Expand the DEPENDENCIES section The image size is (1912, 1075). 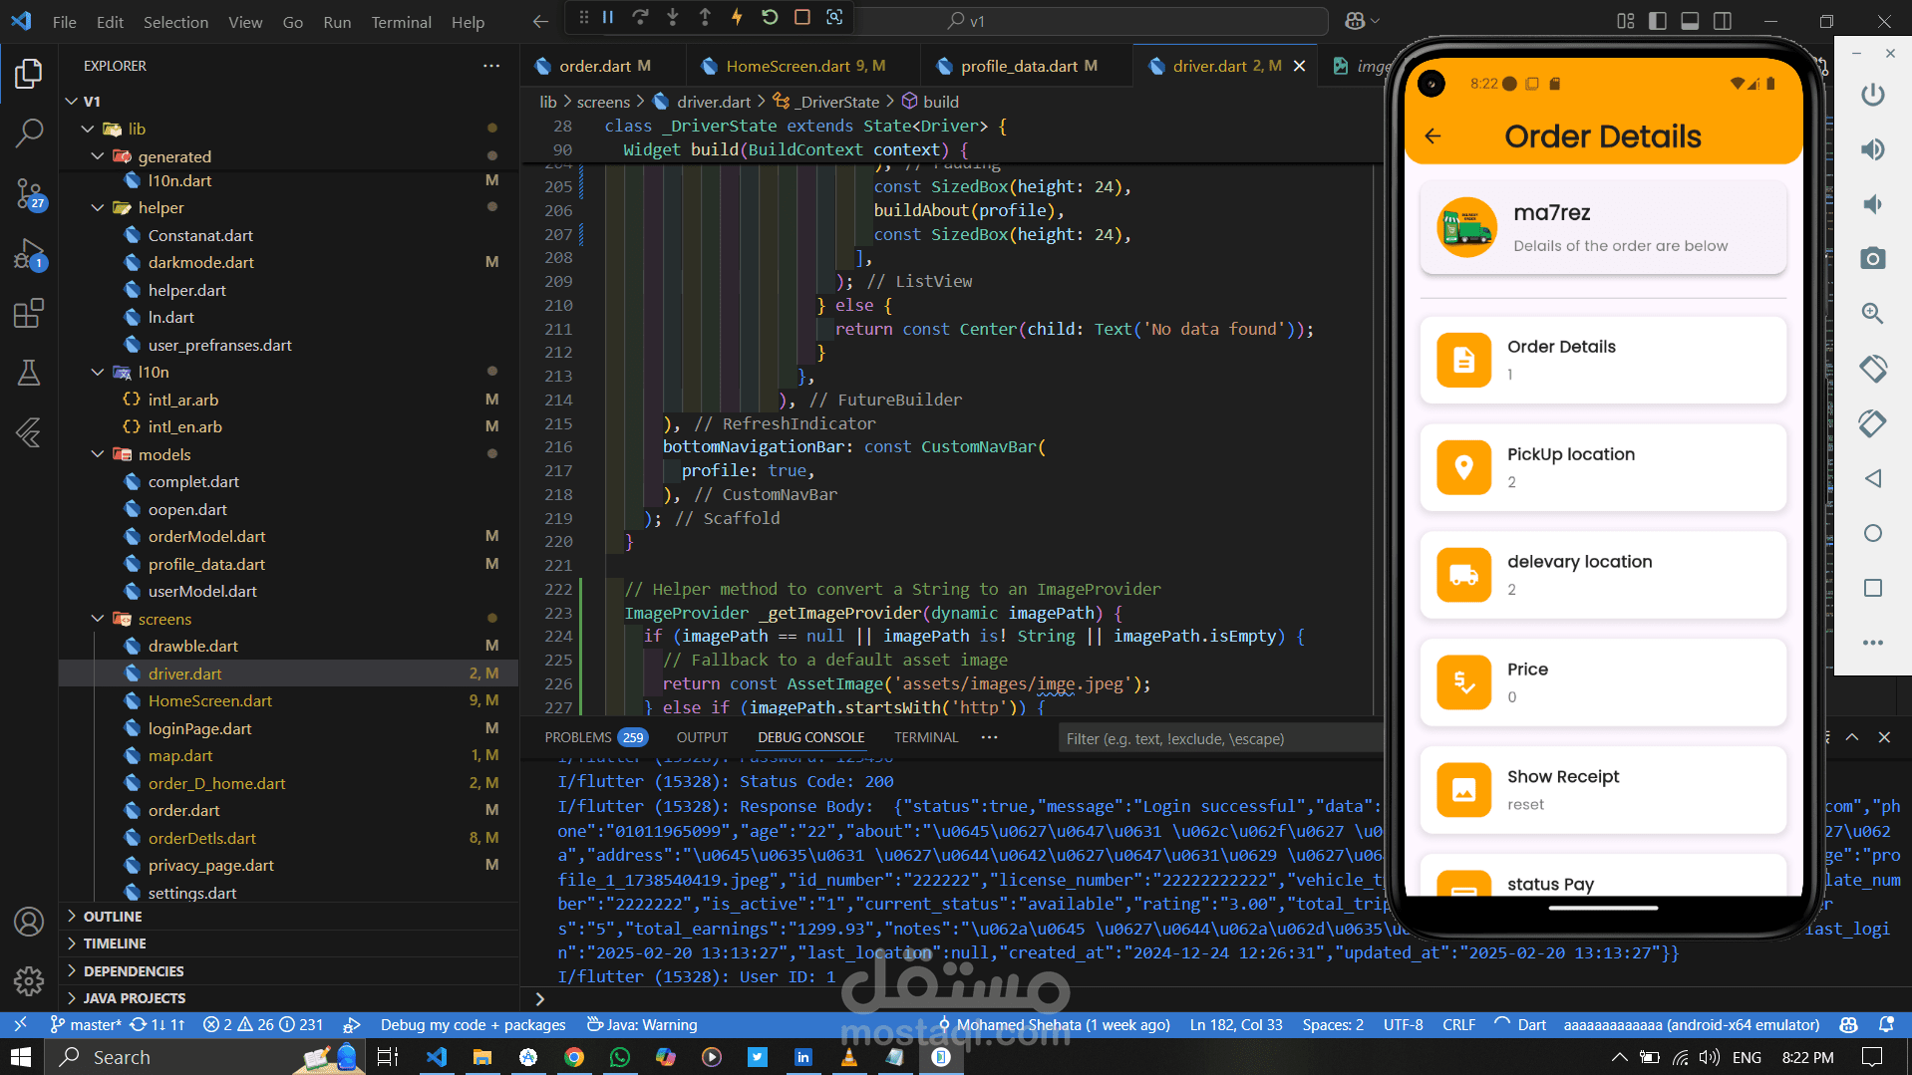tap(133, 970)
